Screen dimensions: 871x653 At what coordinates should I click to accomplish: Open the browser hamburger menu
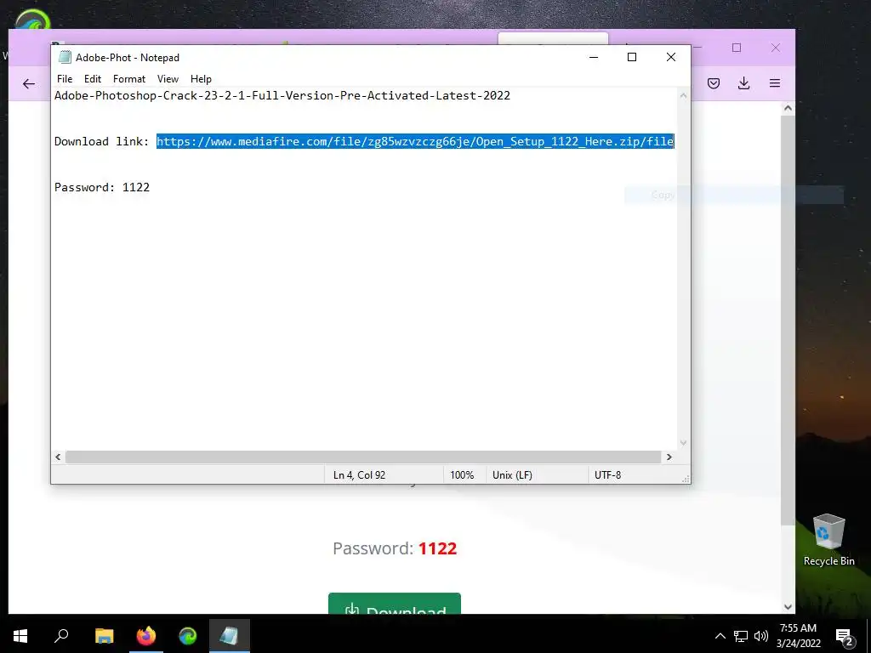[775, 84]
